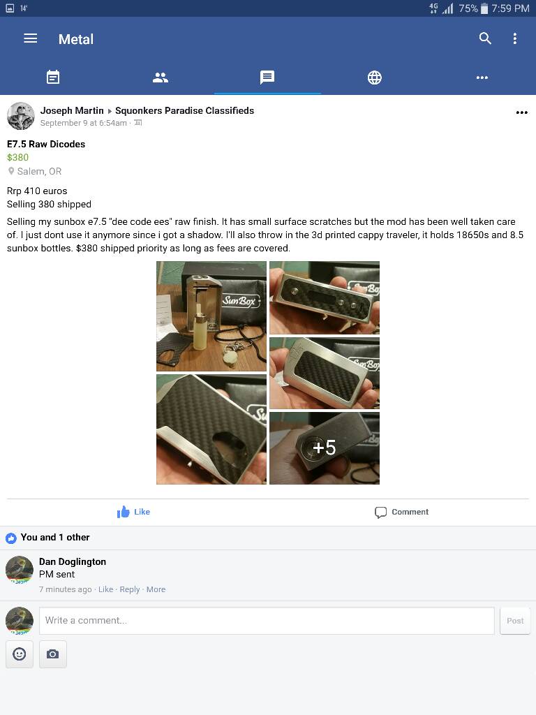The height and width of the screenshot is (715, 536).
Task: Expand More options on Dan's comment
Action: tap(156, 589)
